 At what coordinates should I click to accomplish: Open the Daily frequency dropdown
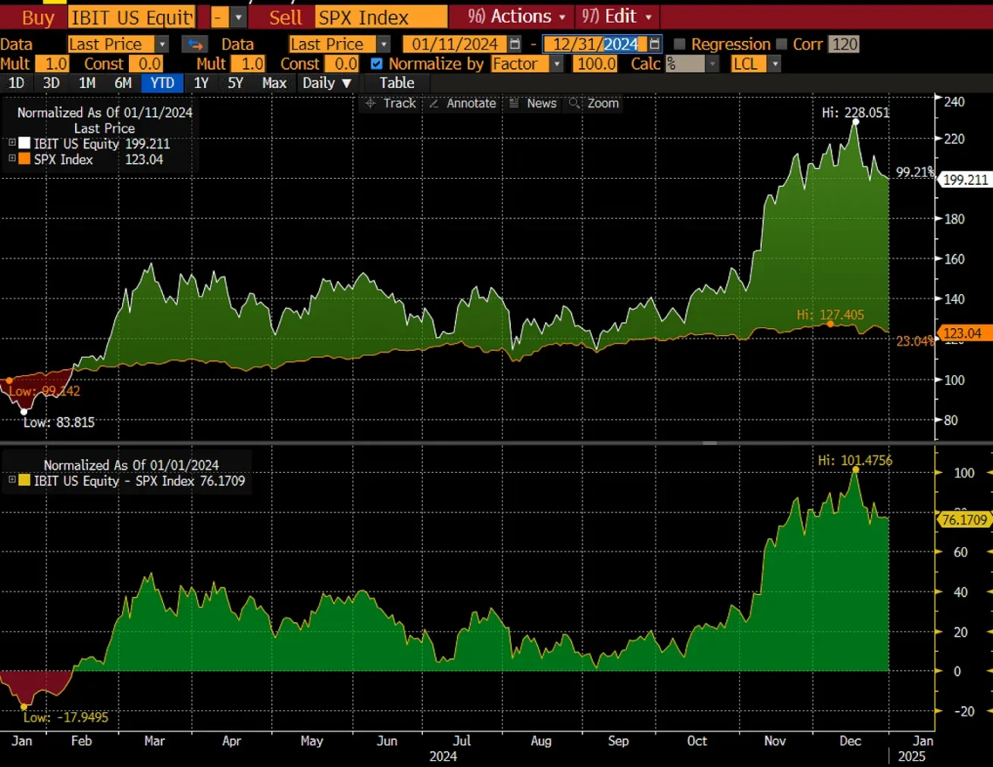[327, 83]
